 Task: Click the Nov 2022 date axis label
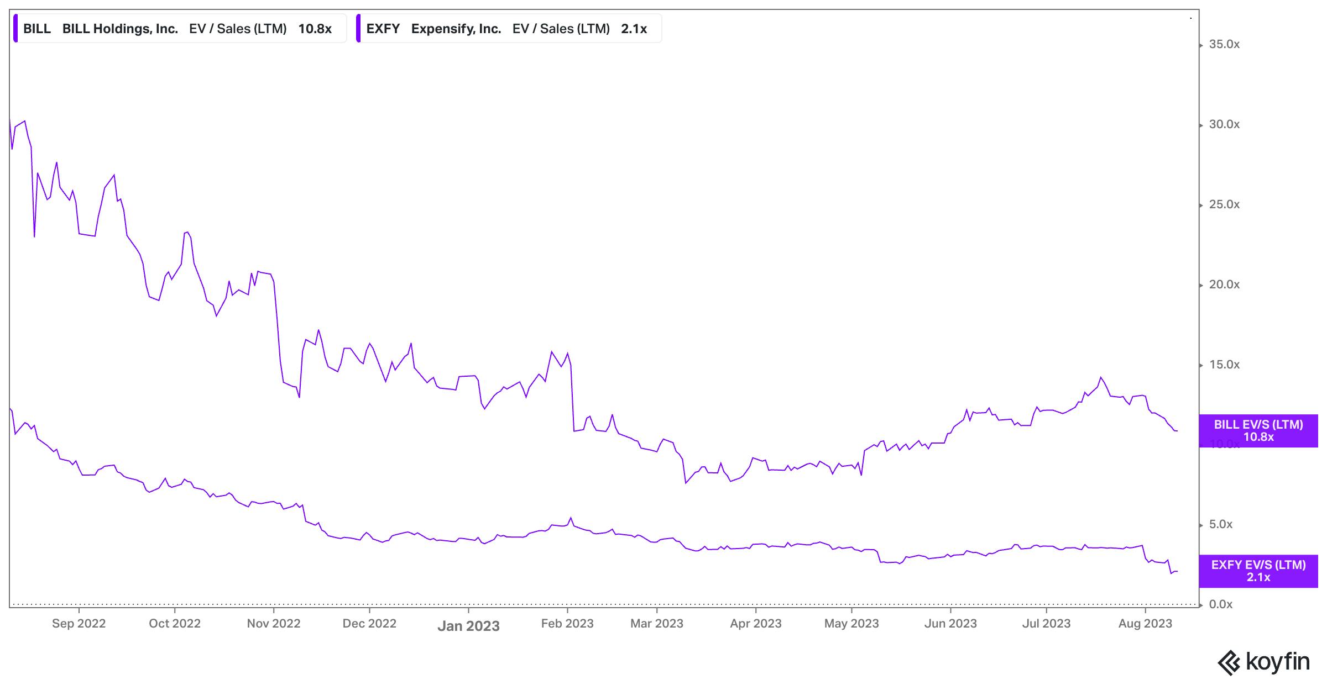click(273, 624)
